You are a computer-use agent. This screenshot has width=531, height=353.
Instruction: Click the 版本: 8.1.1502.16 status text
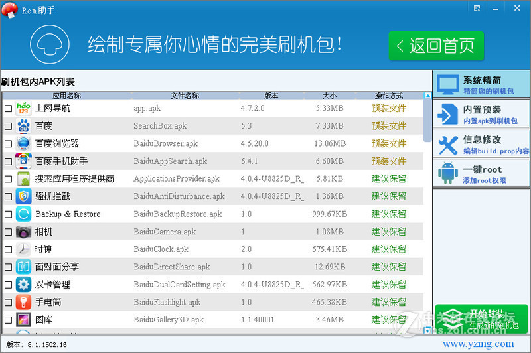37,344
